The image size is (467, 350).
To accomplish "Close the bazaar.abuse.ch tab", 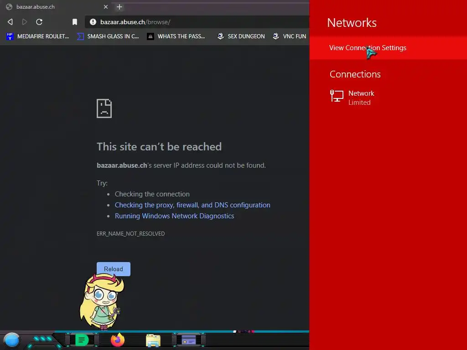I will 106,7.
